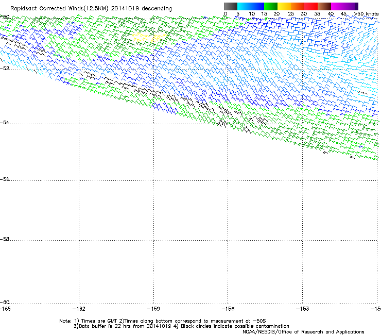The image size is (381, 335).
Task: Click the gray 0-5 knots color swatch
Action: [x=231, y=6]
